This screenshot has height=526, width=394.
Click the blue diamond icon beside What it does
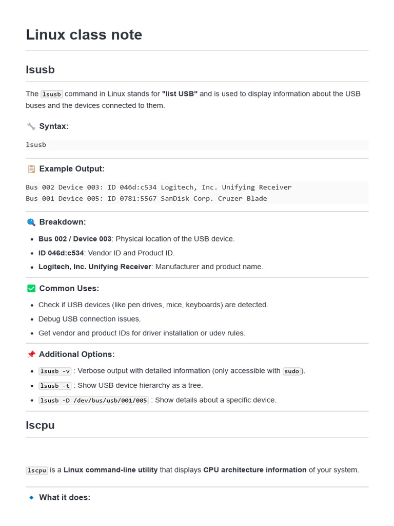[31, 497]
